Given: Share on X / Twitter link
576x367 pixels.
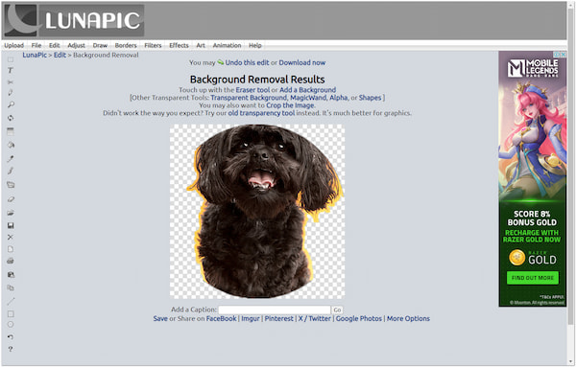Looking at the screenshot, I should pos(315,318).
